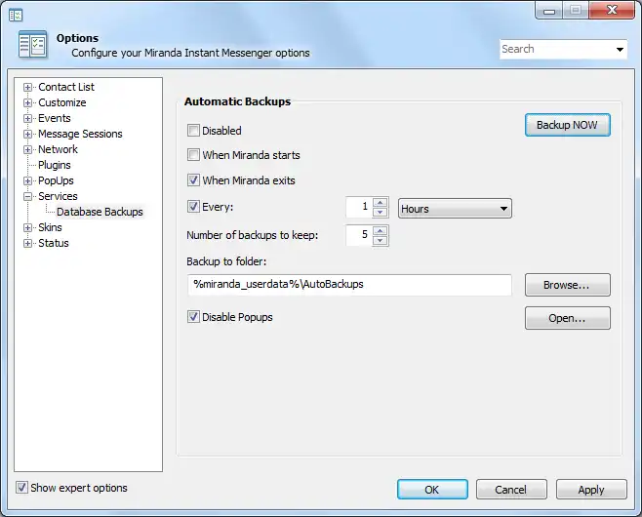The height and width of the screenshot is (517, 642).
Task: Expand the PopUps tree node
Action: (x=27, y=180)
